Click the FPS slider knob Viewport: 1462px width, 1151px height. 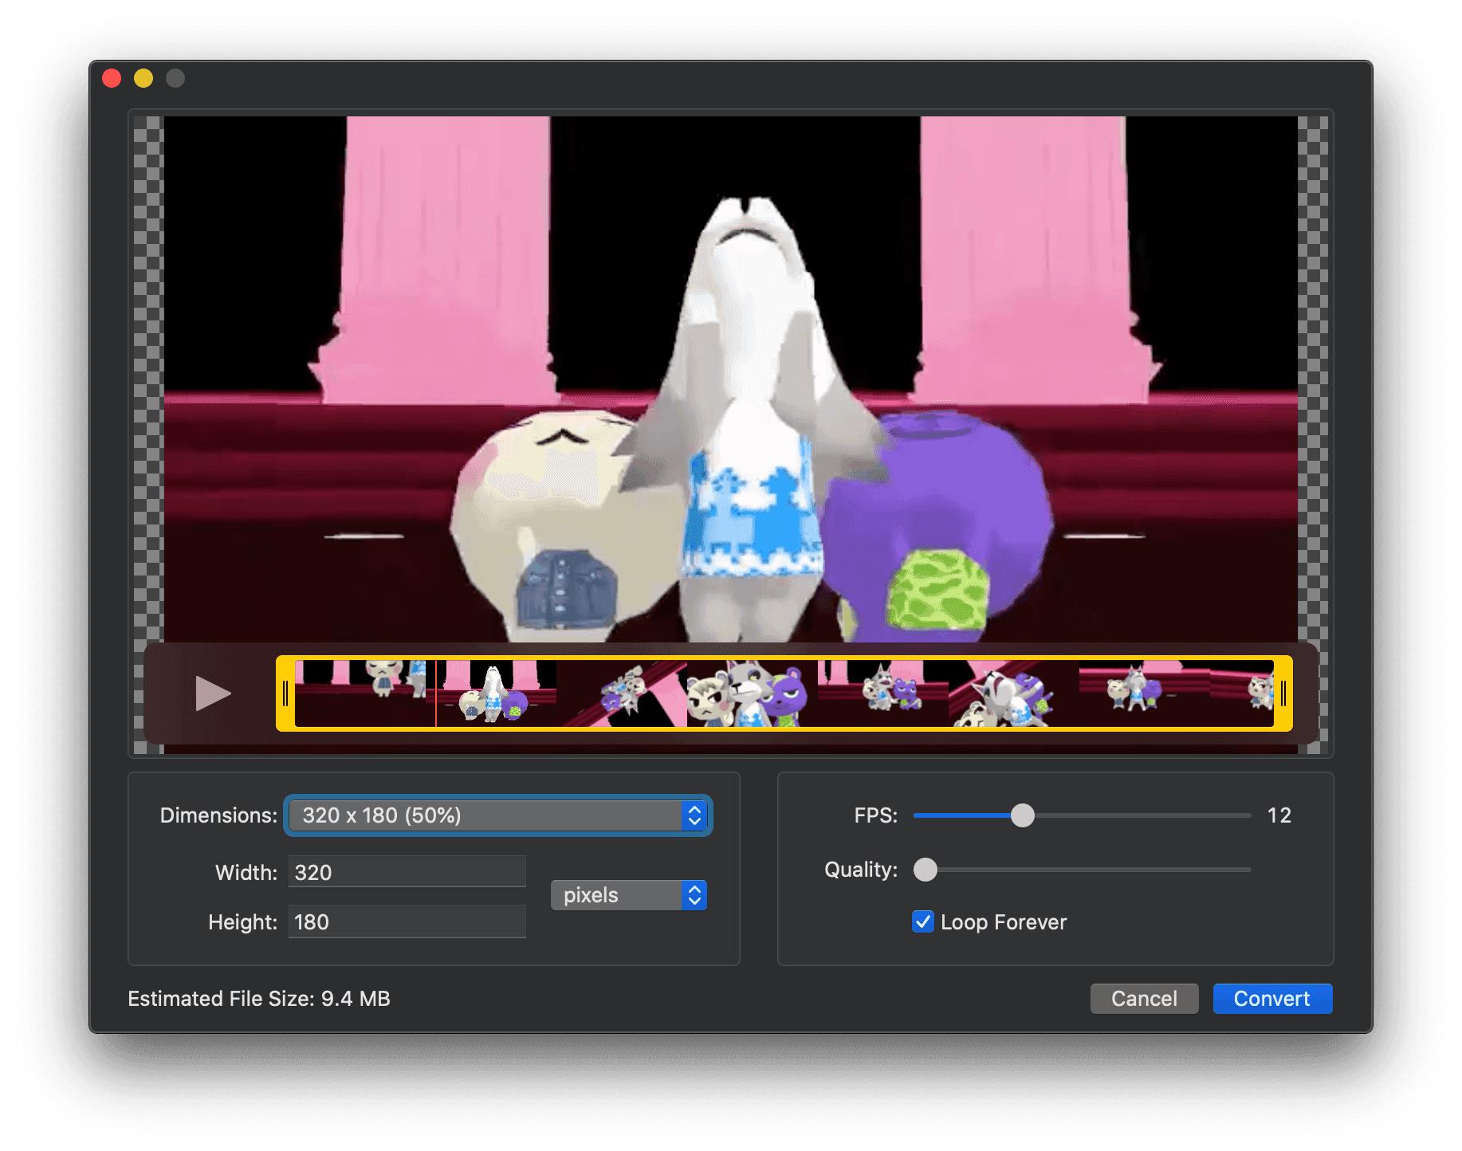1022,815
